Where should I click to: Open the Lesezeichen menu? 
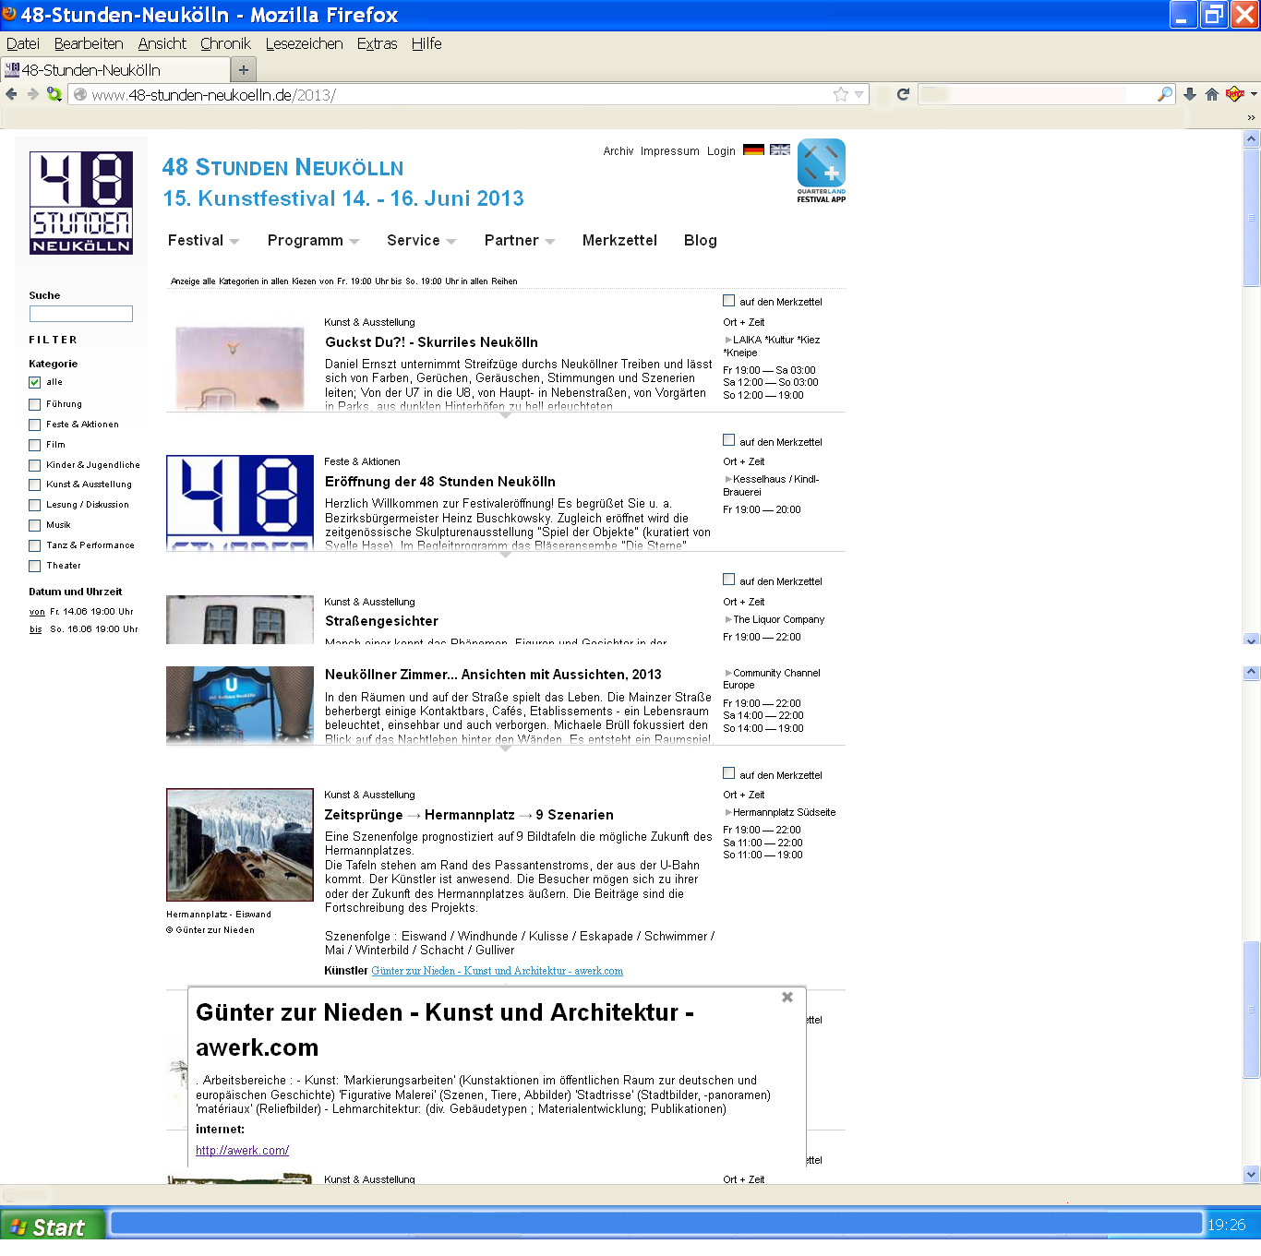click(304, 43)
